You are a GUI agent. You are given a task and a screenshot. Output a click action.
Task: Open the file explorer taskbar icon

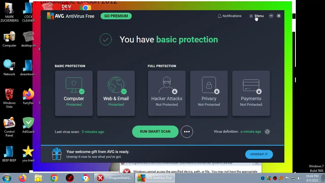click(x=38, y=178)
